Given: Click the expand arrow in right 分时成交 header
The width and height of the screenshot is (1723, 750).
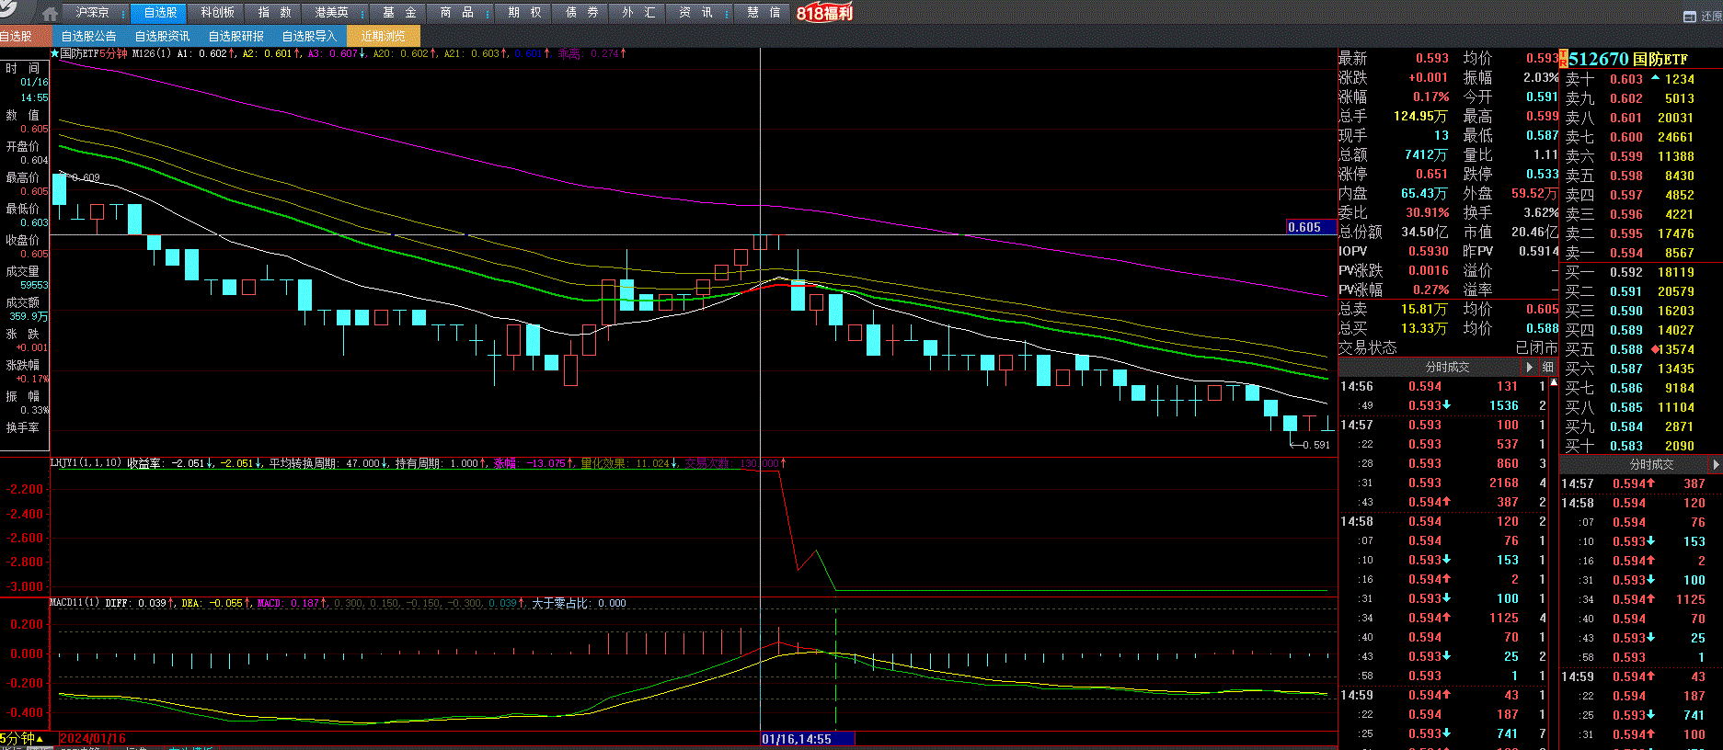Looking at the screenshot, I should tap(1716, 464).
